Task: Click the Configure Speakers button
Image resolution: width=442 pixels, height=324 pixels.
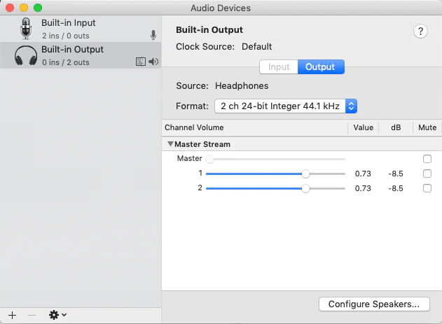Action: 373,304
